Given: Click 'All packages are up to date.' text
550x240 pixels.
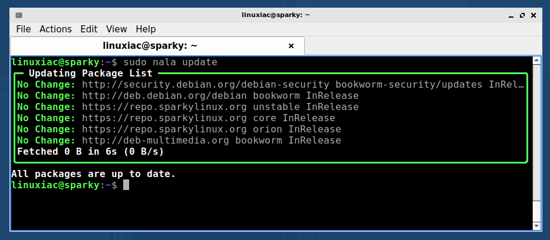Looking at the screenshot, I should click(93, 174).
